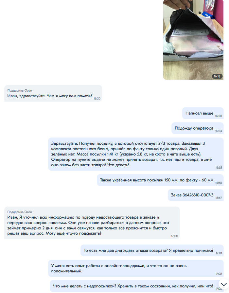Screen dimensions: 229x293
Task: Click the 16:18 timestamp on the photo
Action: [217, 76]
